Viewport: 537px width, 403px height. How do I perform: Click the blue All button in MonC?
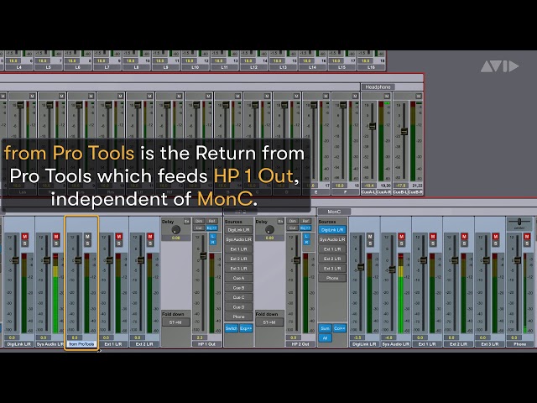(325, 338)
